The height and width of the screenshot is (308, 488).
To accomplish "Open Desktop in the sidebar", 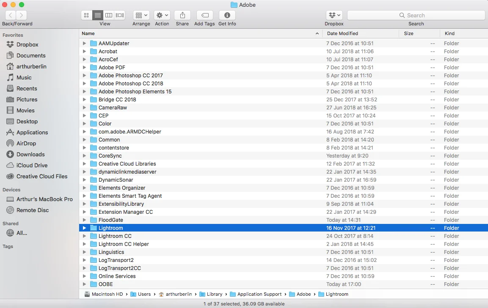I will (x=22, y=122).
